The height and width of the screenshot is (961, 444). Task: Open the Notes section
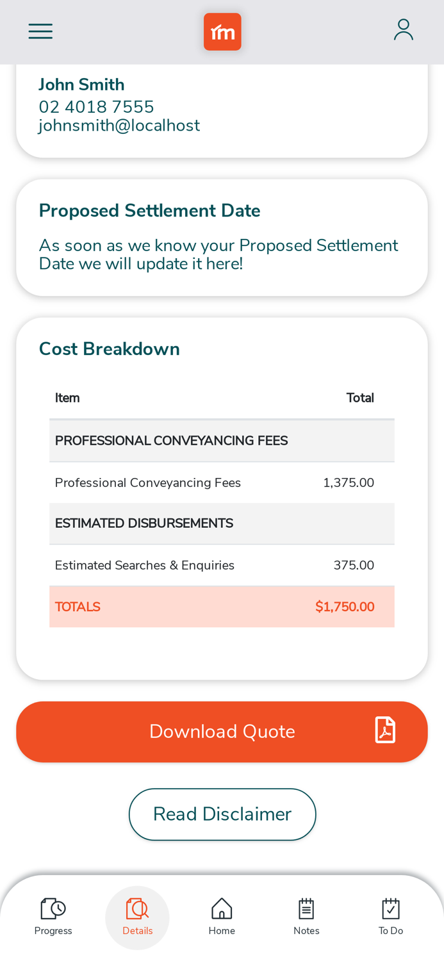click(306, 916)
